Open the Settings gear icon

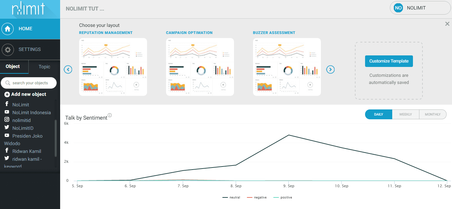point(8,50)
